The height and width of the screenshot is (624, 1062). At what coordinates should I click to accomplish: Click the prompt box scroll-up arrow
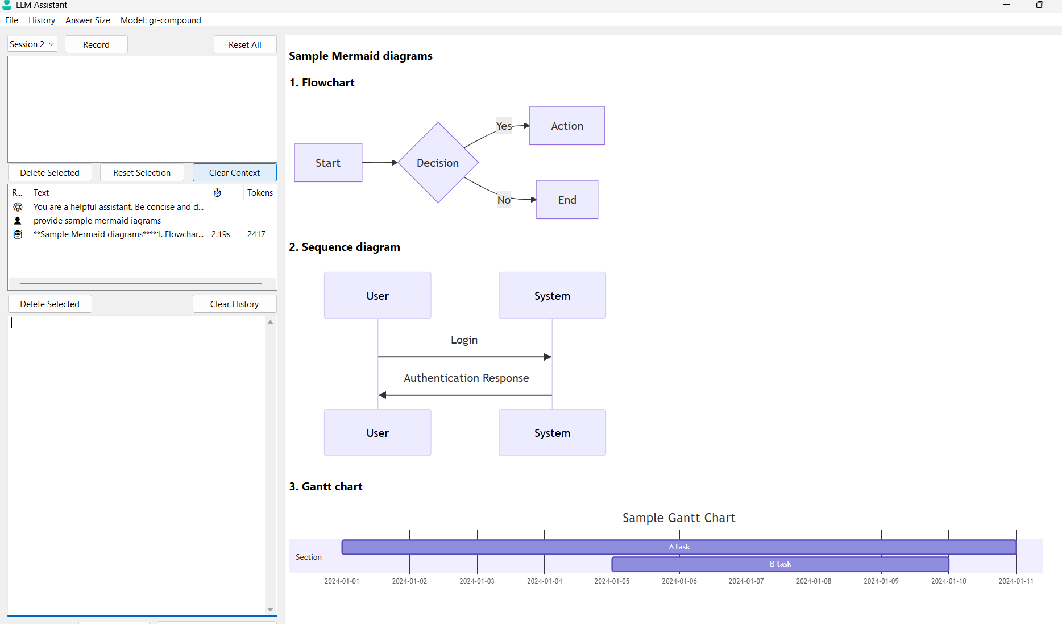[271, 323]
